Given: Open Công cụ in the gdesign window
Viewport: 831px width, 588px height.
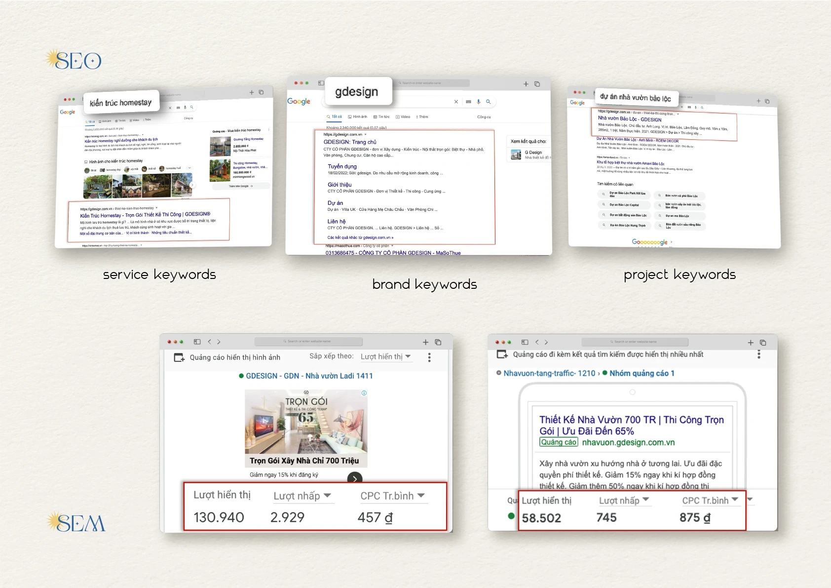Looking at the screenshot, I should pos(484,117).
